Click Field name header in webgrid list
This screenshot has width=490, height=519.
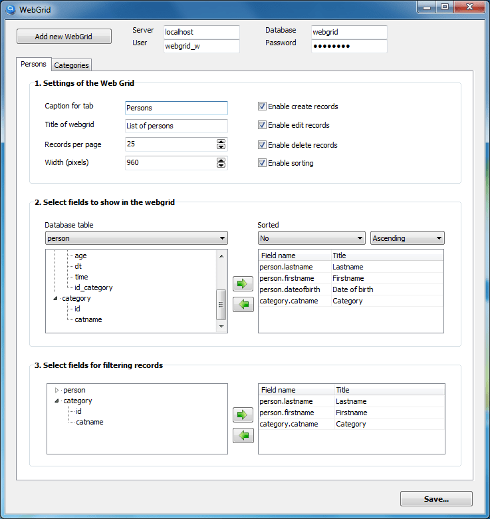pyautogui.click(x=295, y=256)
